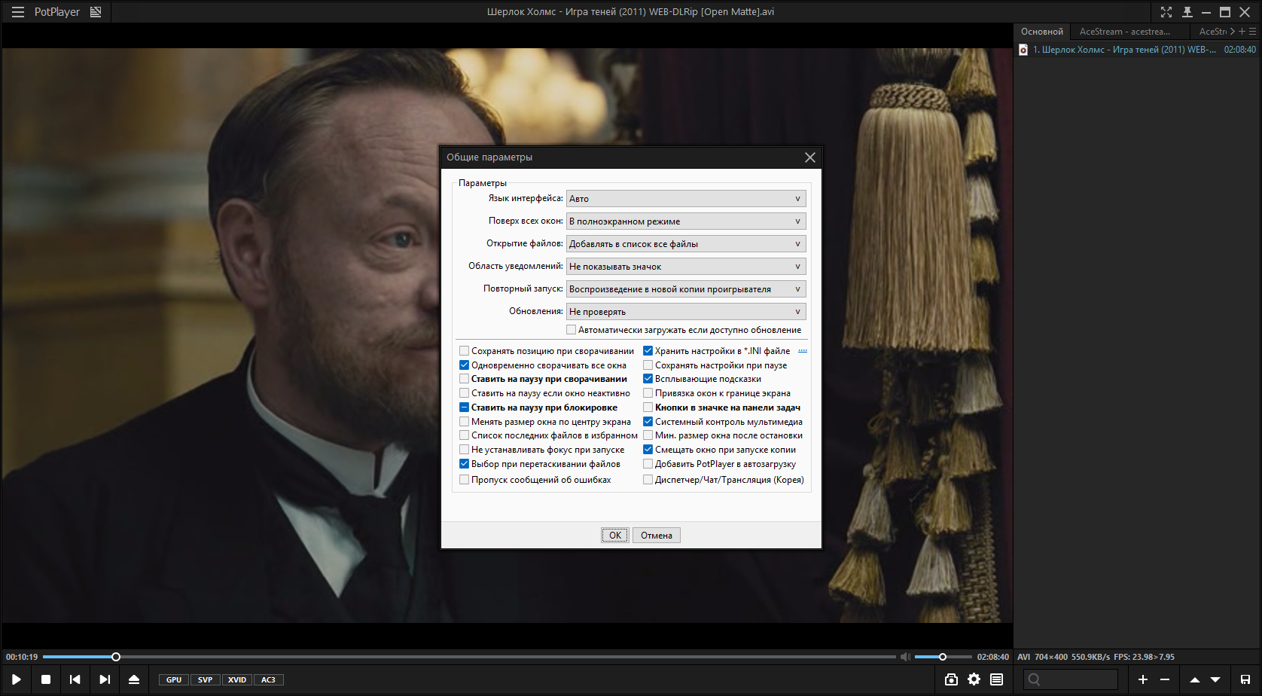This screenshot has width=1262, height=696.
Task: Expand the 'Обновления' dropdown
Action: coord(685,312)
